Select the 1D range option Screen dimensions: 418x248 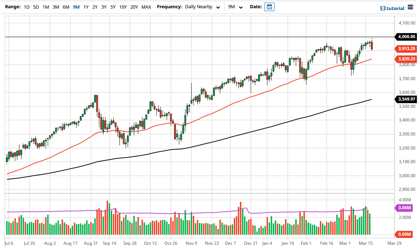pos(26,6)
